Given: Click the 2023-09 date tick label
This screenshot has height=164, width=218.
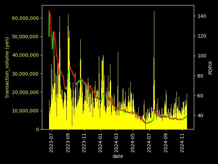Looking at the screenshot, I should point(68,142).
